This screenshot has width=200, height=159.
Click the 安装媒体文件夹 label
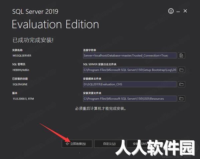click(x=92, y=79)
